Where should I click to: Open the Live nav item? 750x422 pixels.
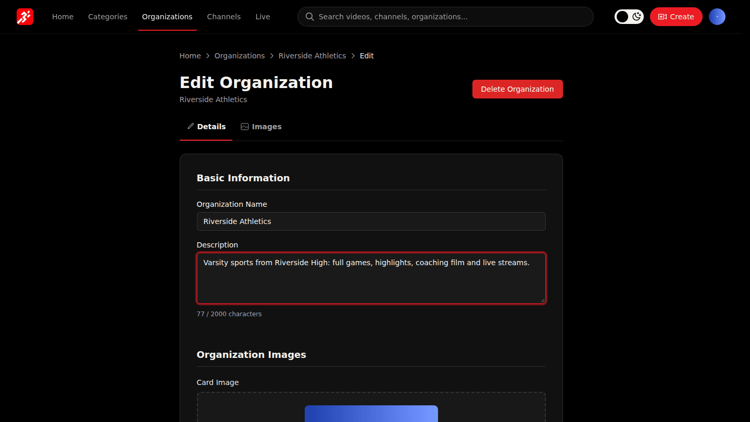point(262,17)
